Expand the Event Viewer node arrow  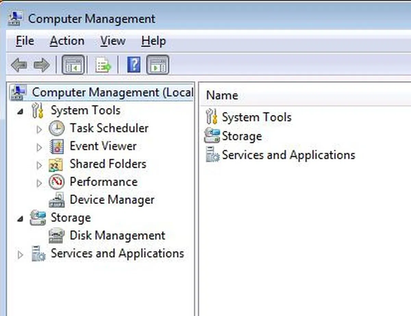(39, 147)
